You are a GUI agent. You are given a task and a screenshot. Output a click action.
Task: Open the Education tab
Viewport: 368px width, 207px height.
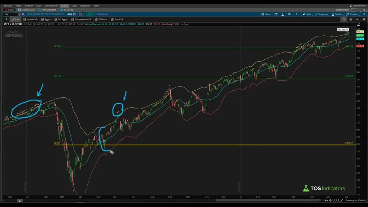pos(85,6)
